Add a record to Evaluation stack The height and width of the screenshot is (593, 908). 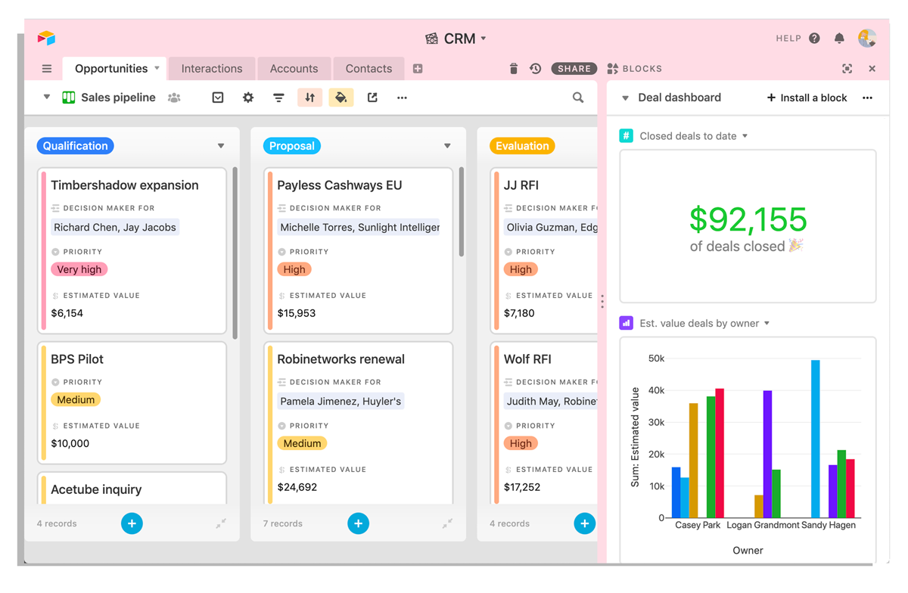(x=585, y=523)
